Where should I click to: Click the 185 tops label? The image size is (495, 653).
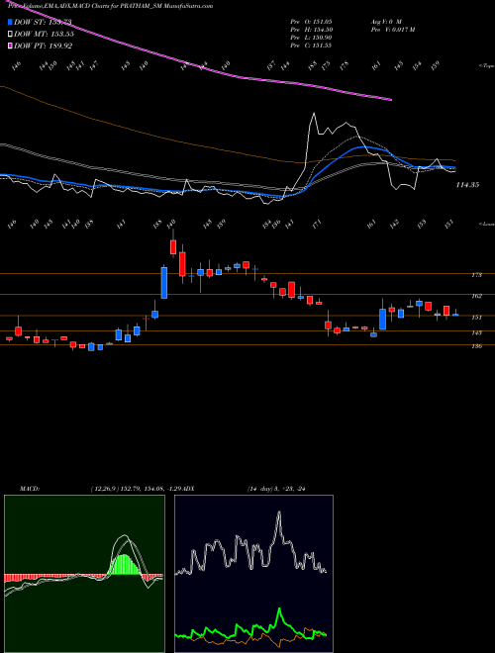click(x=313, y=66)
